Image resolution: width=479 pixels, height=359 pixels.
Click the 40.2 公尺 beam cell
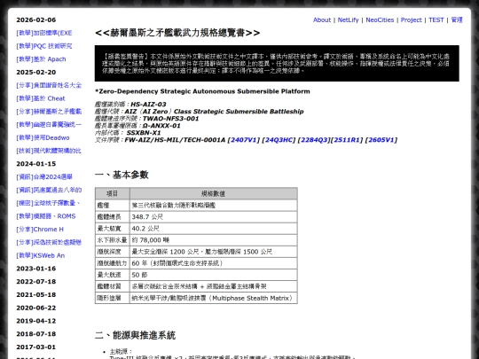click(213, 229)
